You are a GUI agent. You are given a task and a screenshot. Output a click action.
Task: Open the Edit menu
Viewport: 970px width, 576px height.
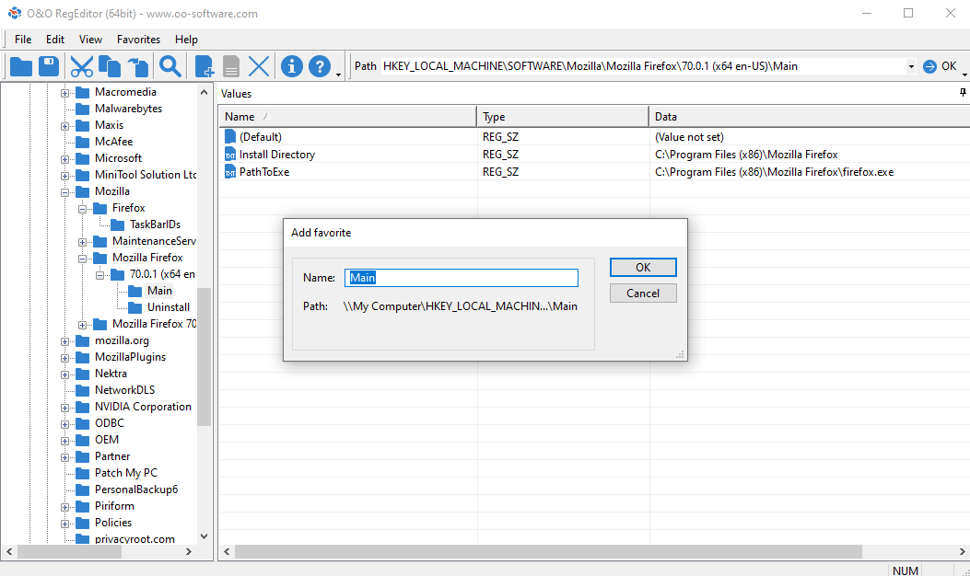coord(55,39)
